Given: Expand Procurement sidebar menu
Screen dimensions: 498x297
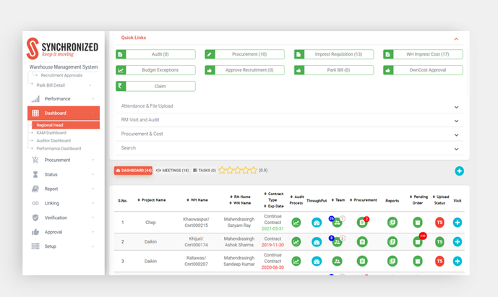Looking at the screenshot, I should [64, 160].
